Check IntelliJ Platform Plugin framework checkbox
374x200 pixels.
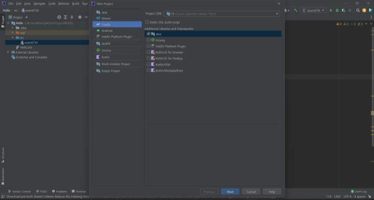(x=149, y=46)
